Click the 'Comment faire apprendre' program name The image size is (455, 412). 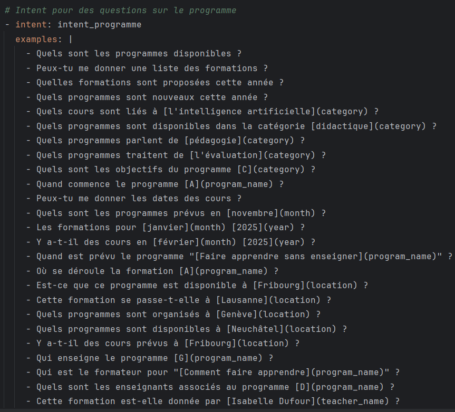(x=244, y=372)
